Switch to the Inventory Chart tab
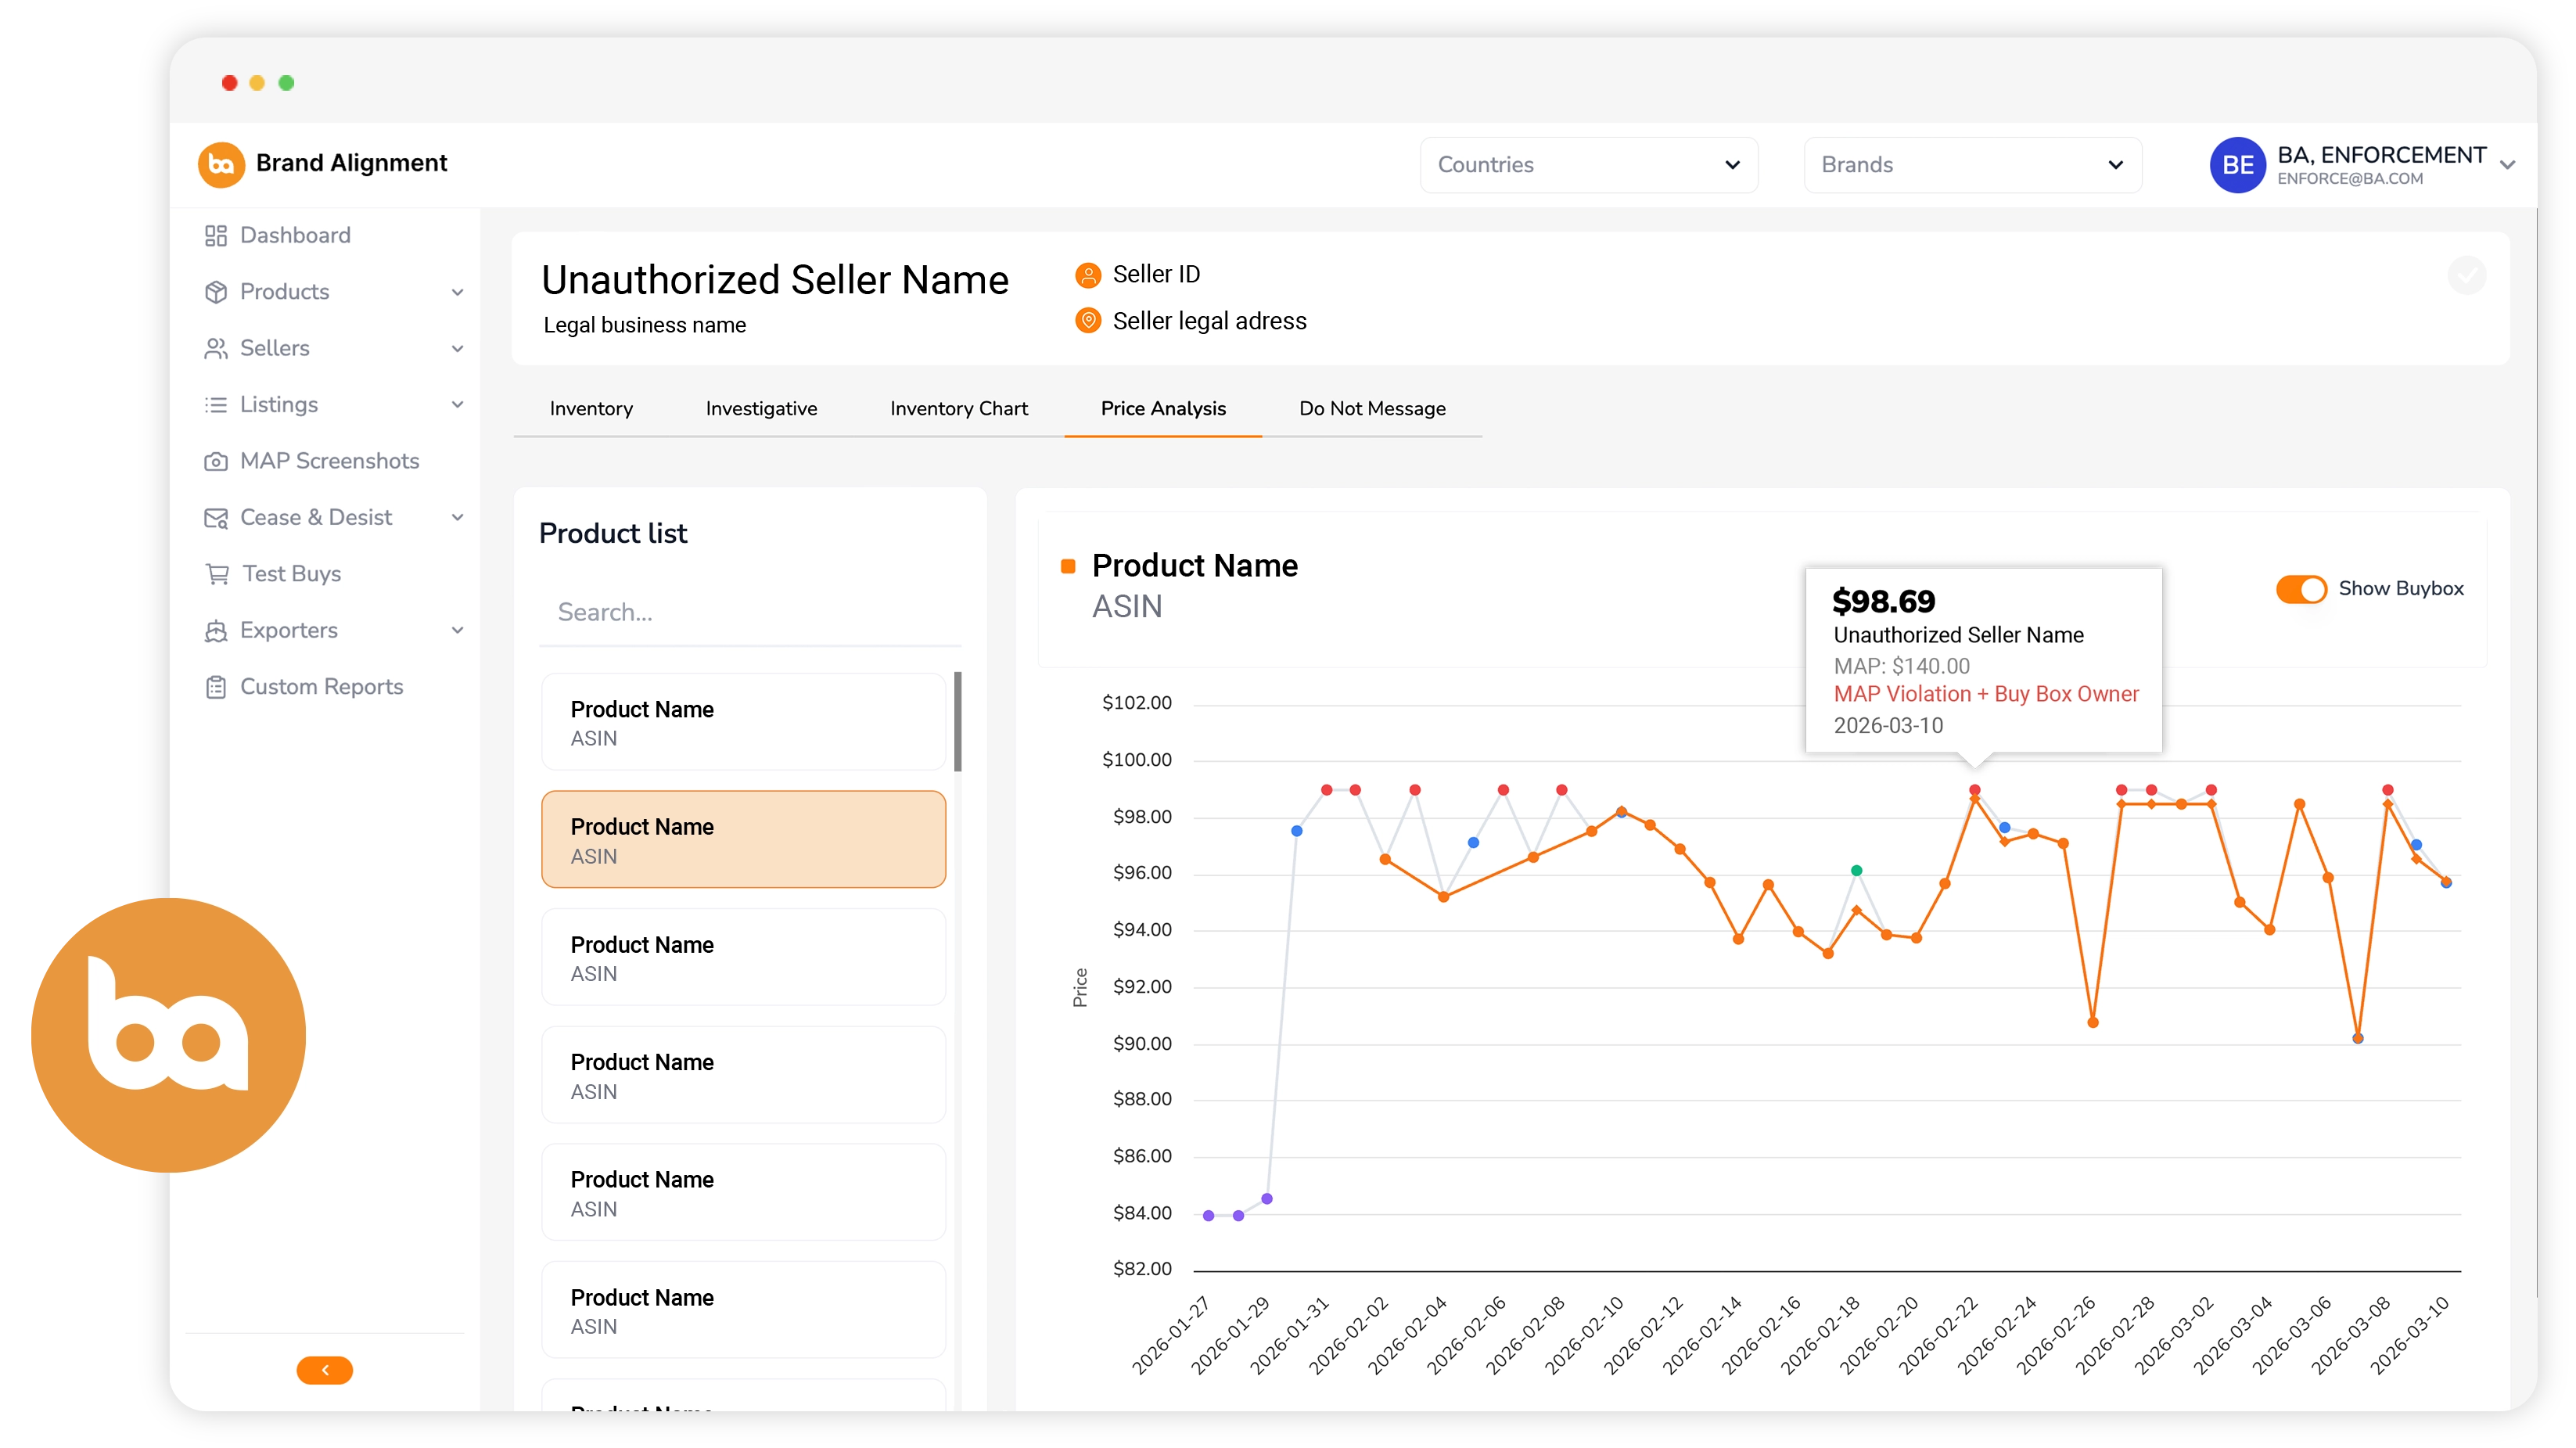This screenshot has height=1448, width=2576. [958, 408]
